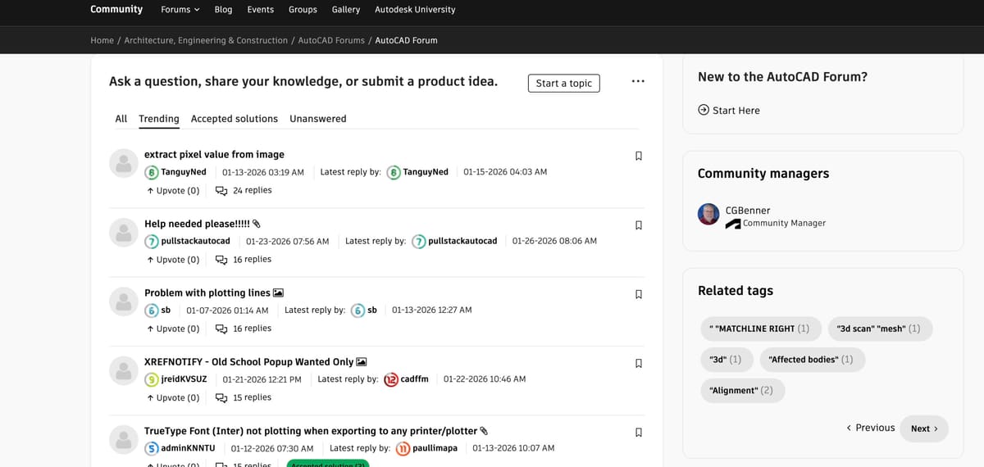The height and width of the screenshot is (467, 984).
Task: Upvote 'extract pixel value from image'
Action: pos(173,191)
